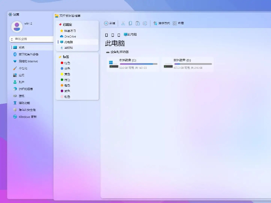This screenshot has width=271, height=203.
Task: Open 快速访问 (Quick access) in sidebar
Action: (70, 31)
